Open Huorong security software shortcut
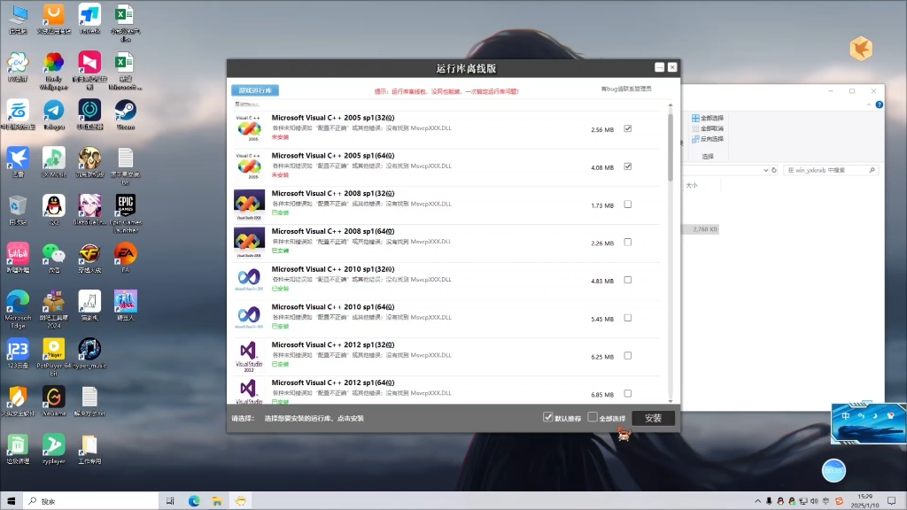Image resolution: width=907 pixels, height=510 pixels. coord(18,401)
